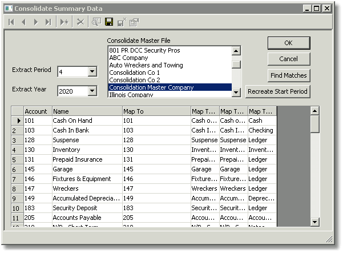Image resolution: width=343 pixels, height=253 pixels.
Task: Select row header 5
Action: coord(18,159)
